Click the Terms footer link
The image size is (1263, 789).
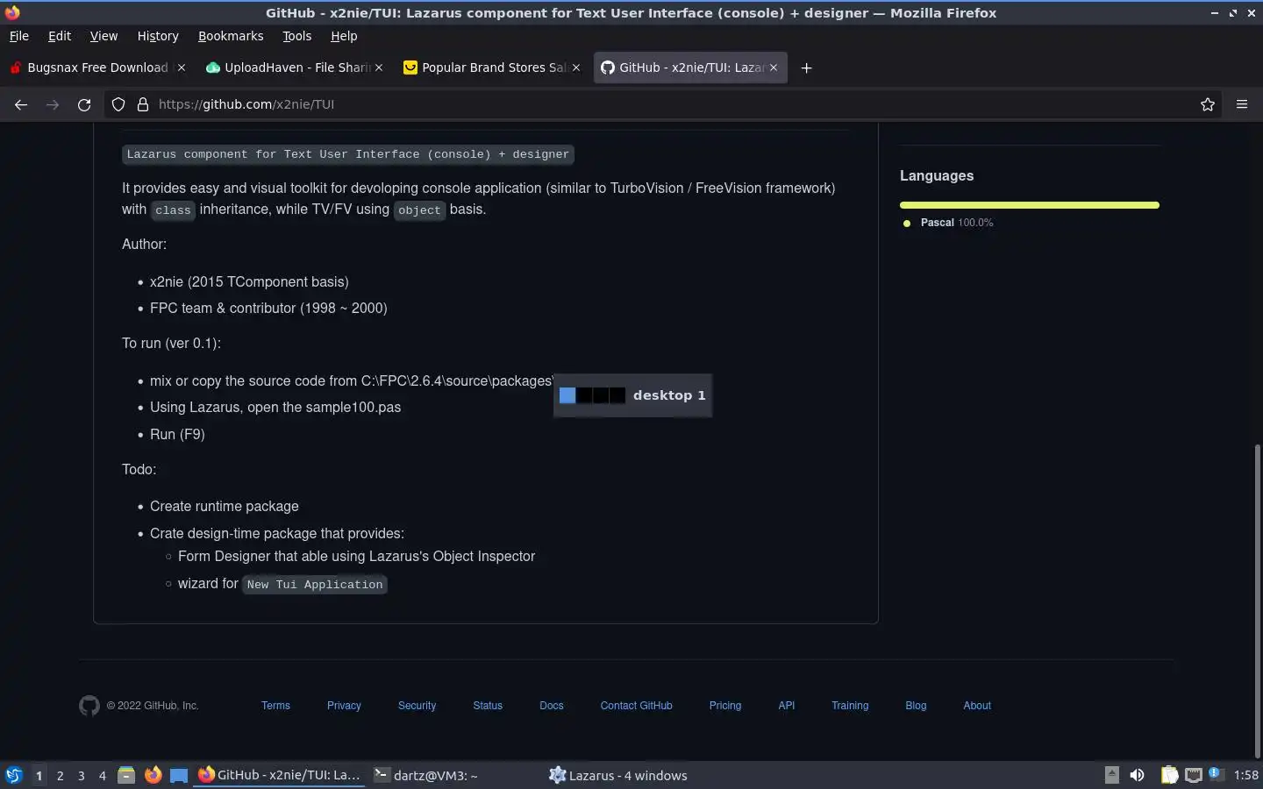(275, 706)
